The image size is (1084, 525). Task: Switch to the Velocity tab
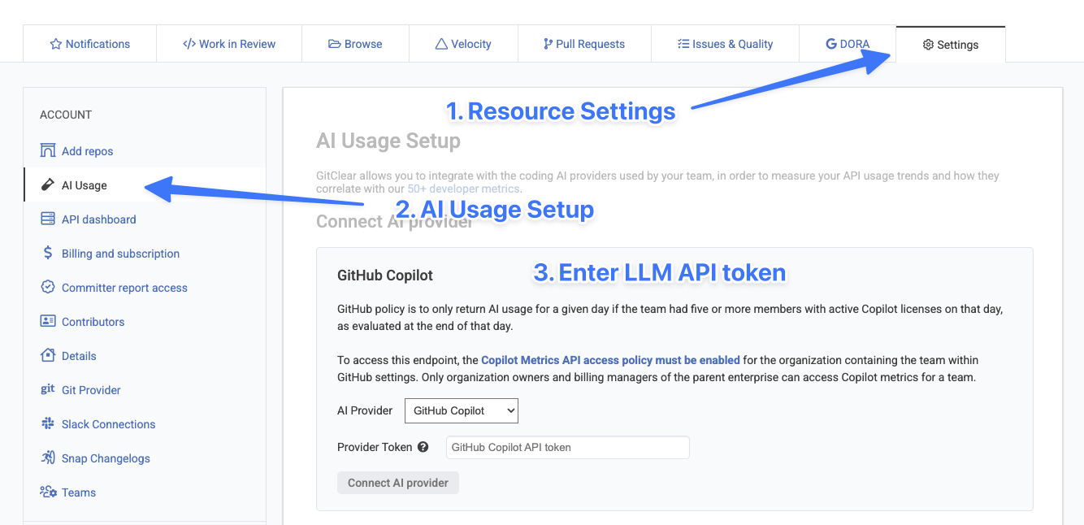[463, 44]
